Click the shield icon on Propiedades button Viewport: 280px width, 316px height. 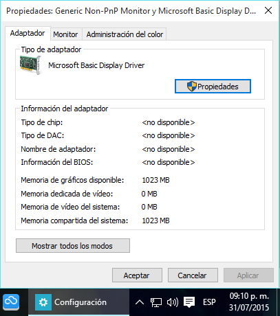[192, 87]
